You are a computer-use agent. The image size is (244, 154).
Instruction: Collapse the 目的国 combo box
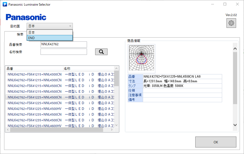click(x=70, y=26)
